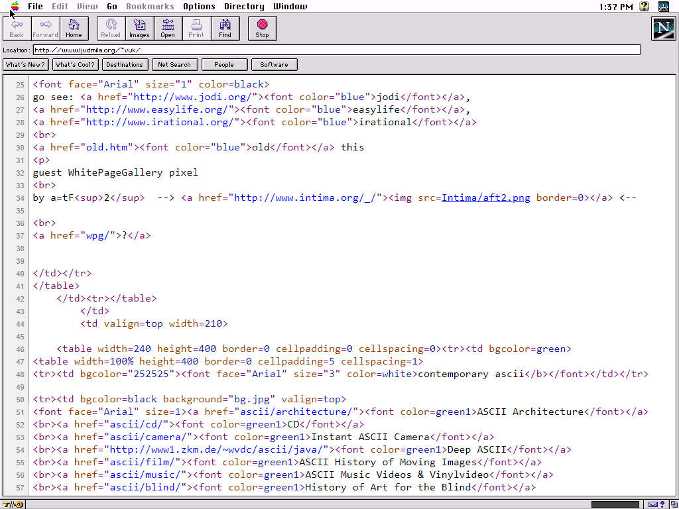Screen dimensions: 679x509
Task: Click the Netscape N logo
Action: coord(663,28)
